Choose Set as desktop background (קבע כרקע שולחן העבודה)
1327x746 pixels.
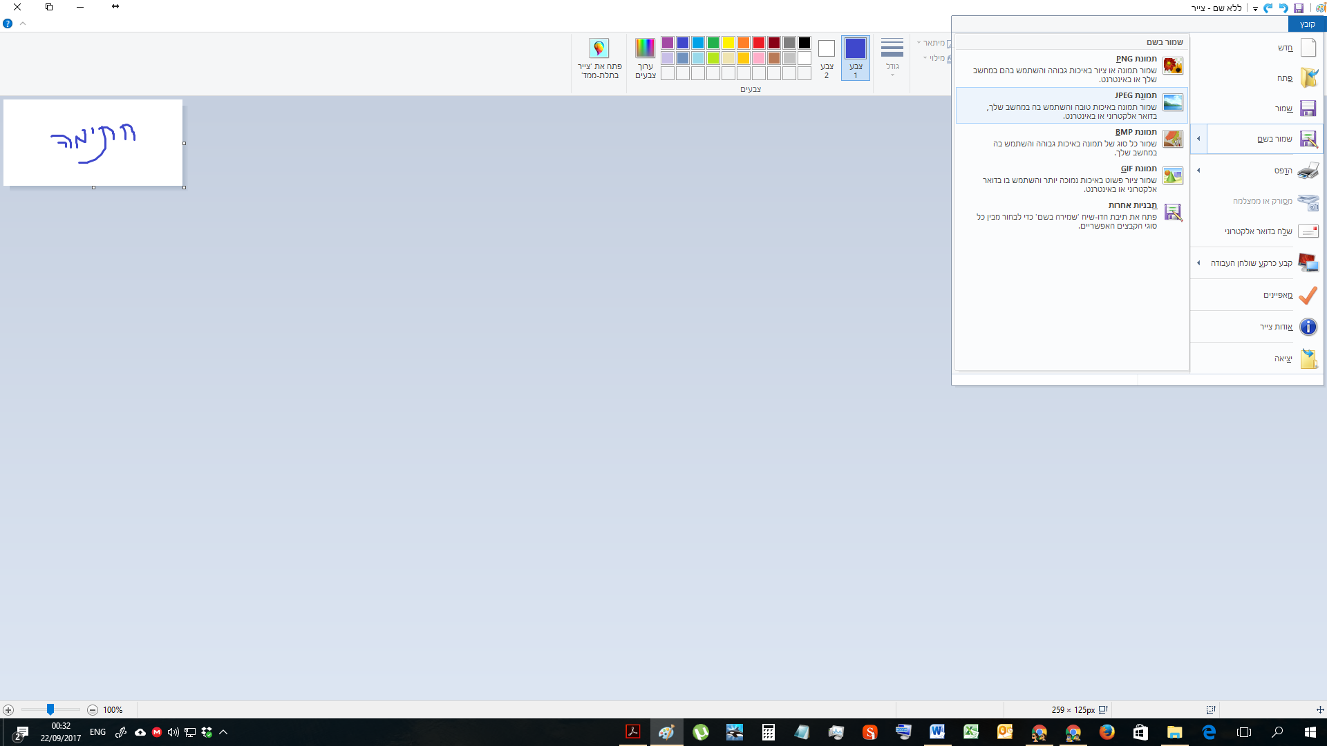tap(1257, 263)
